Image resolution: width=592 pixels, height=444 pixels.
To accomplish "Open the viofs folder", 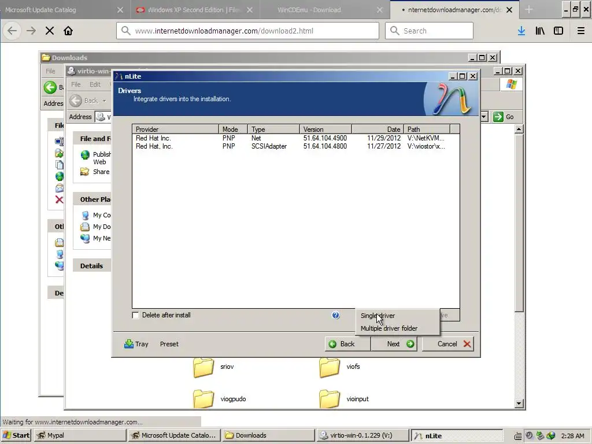I will pos(339,367).
